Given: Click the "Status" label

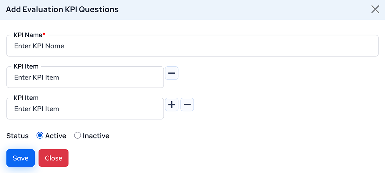Looking at the screenshot, I should click(x=17, y=136).
